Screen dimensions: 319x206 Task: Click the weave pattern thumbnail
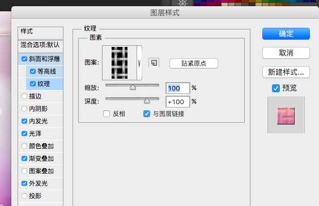click(x=120, y=63)
